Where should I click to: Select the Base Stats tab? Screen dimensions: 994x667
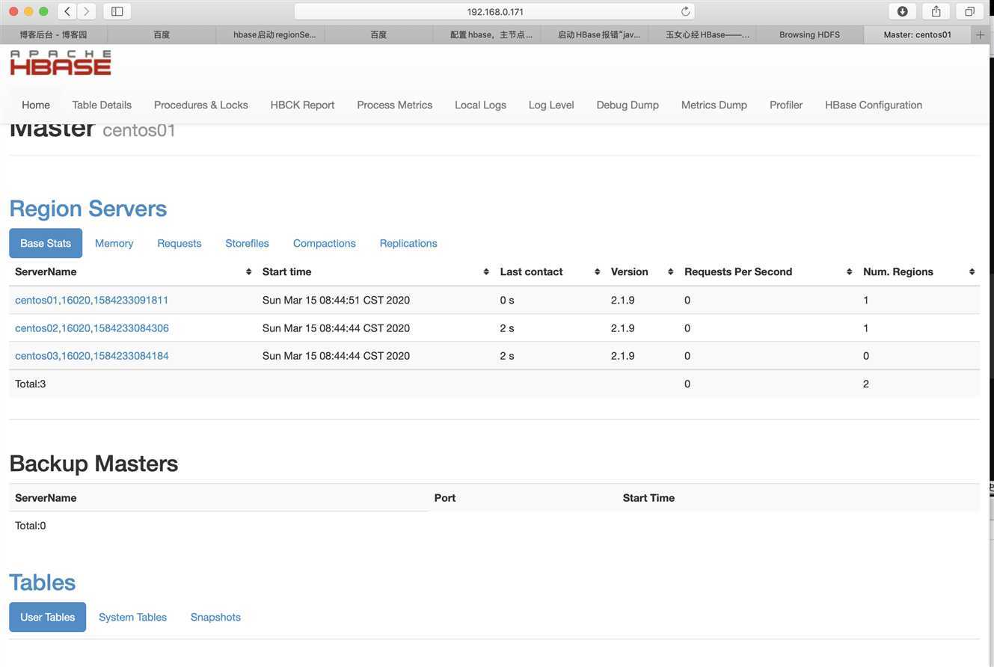point(46,243)
